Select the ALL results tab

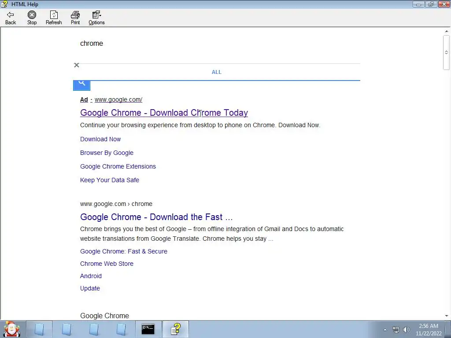click(x=217, y=72)
